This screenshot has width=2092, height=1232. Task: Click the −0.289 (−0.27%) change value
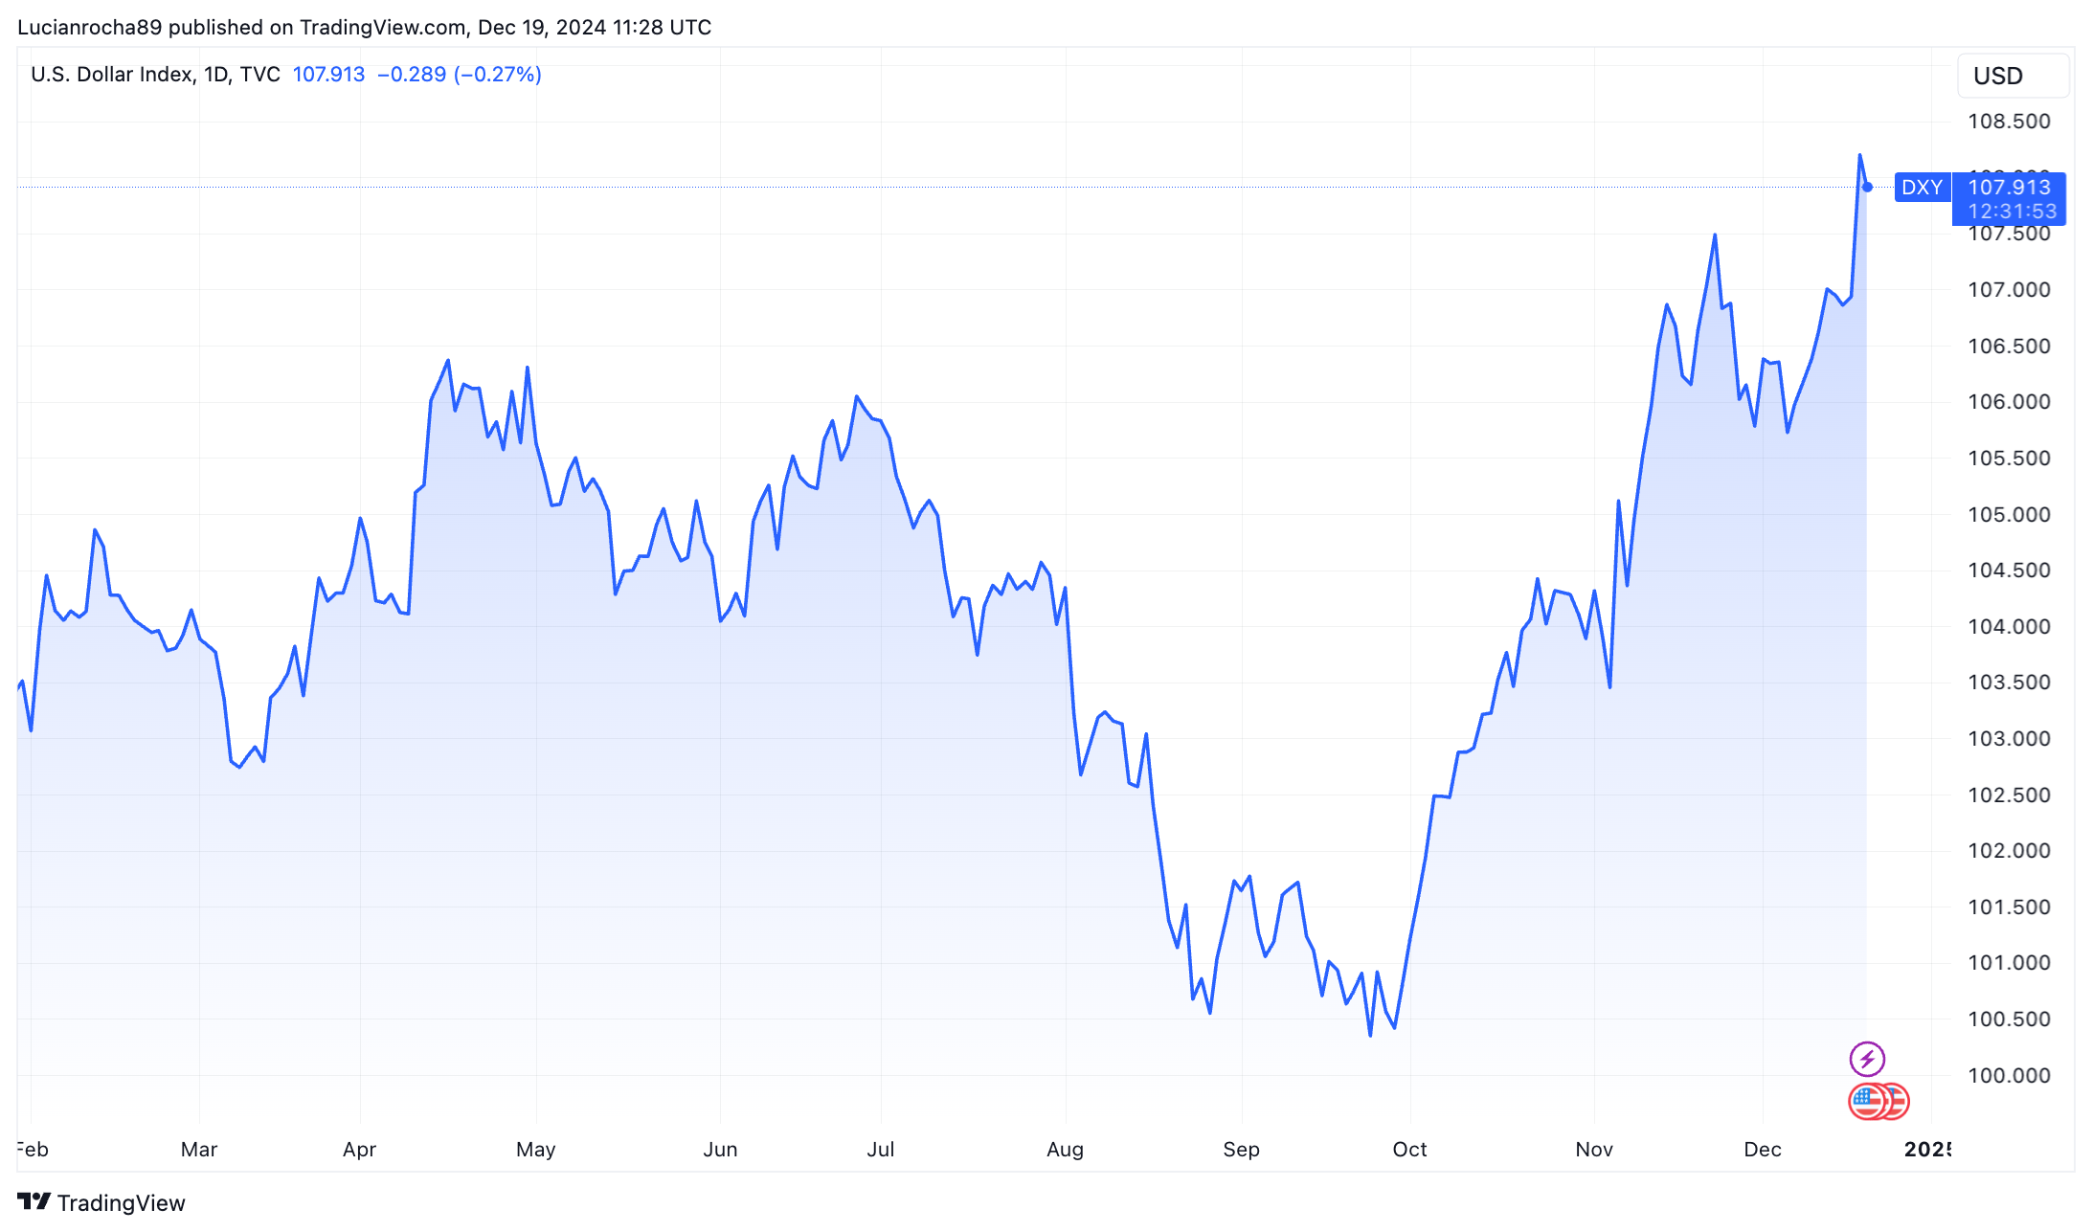point(460,75)
